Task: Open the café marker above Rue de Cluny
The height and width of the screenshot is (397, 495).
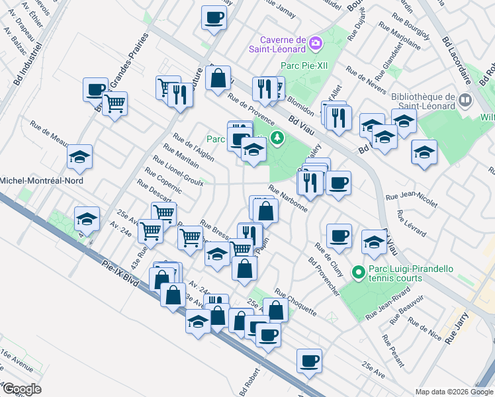Action: coord(339,238)
